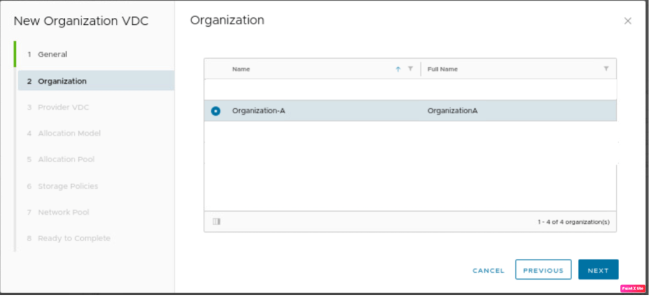Go to the General step
Image resolution: width=651 pixels, height=297 pixels.
point(52,55)
